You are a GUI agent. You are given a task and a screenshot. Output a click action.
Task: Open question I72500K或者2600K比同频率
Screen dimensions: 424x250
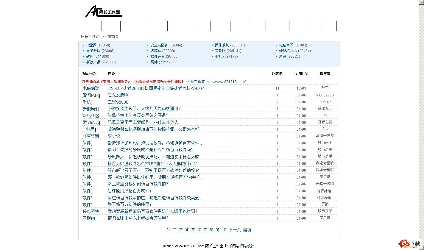pyautogui.click(x=157, y=88)
